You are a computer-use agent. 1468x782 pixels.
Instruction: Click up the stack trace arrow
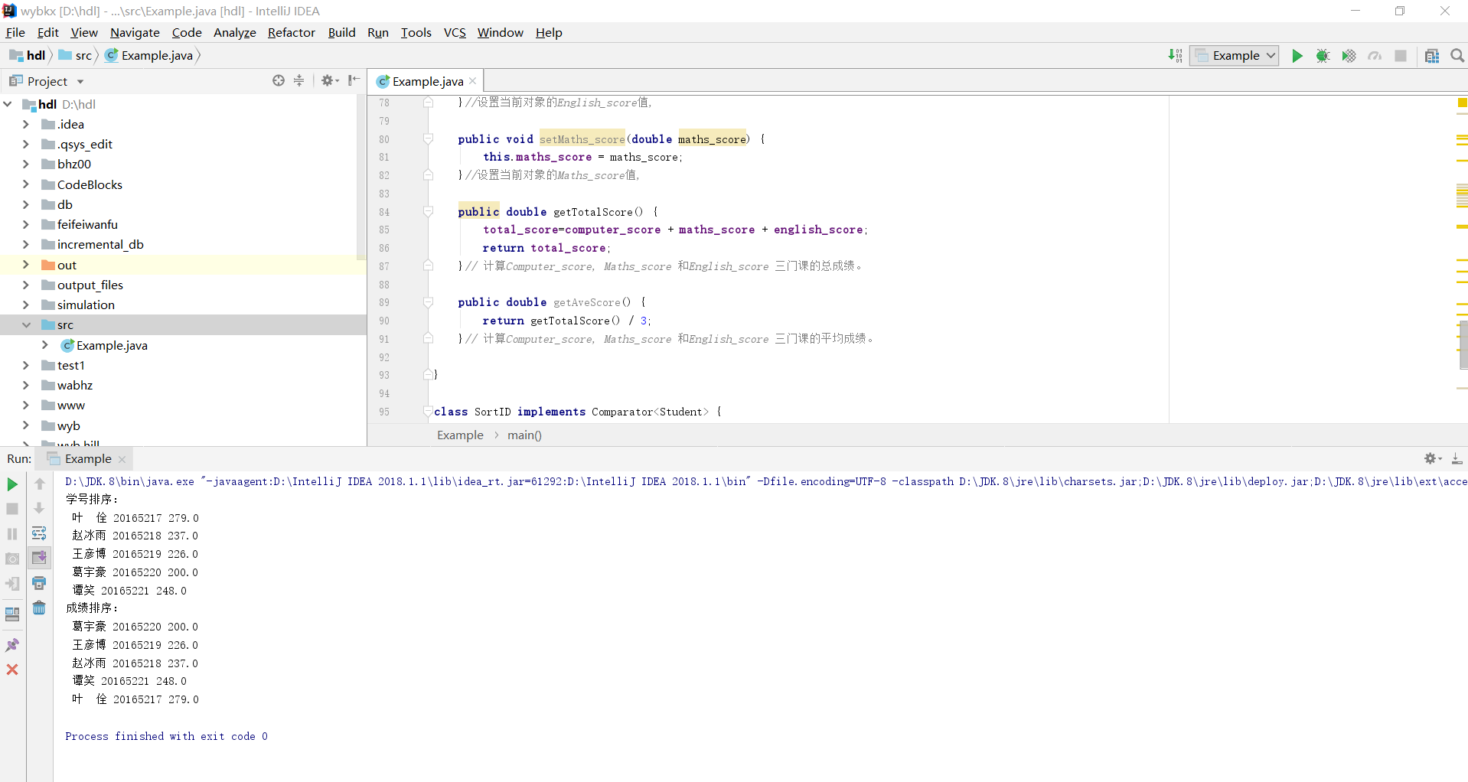(40, 484)
